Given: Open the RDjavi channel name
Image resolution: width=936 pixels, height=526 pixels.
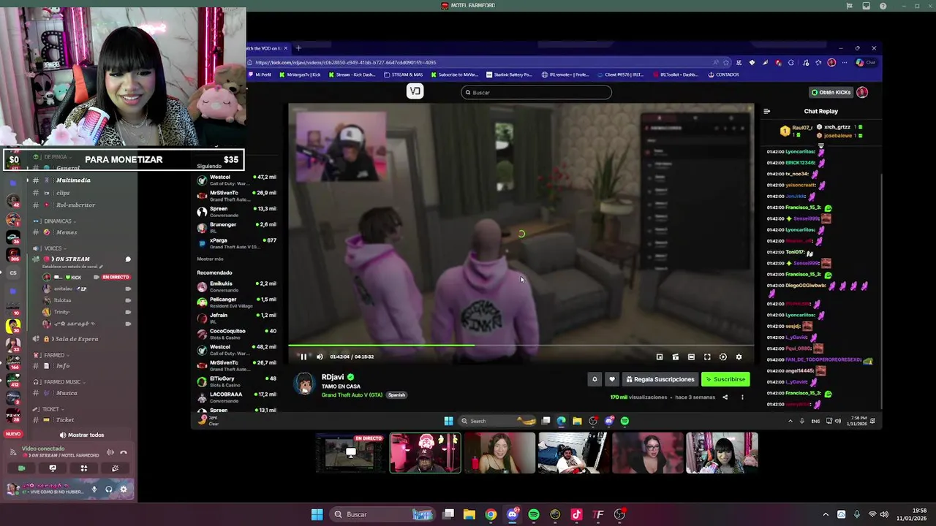Looking at the screenshot, I should [x=333, y=377].
